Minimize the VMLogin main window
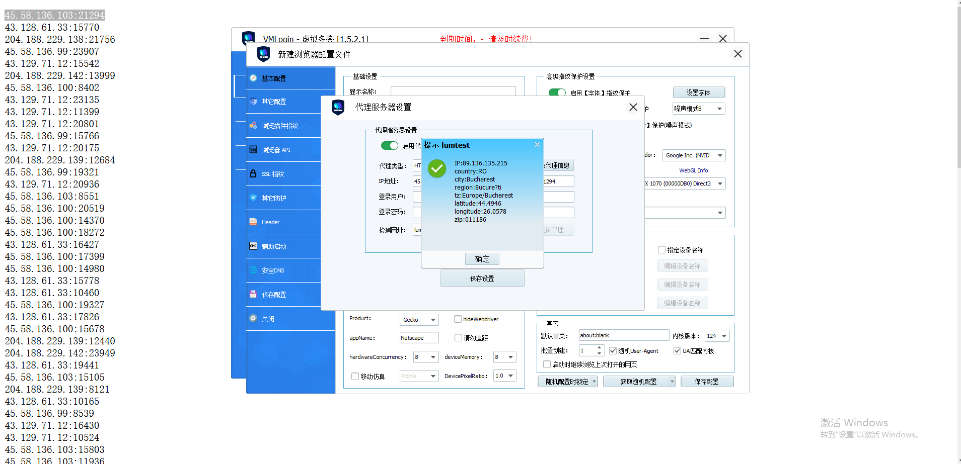 pos(705,39)
